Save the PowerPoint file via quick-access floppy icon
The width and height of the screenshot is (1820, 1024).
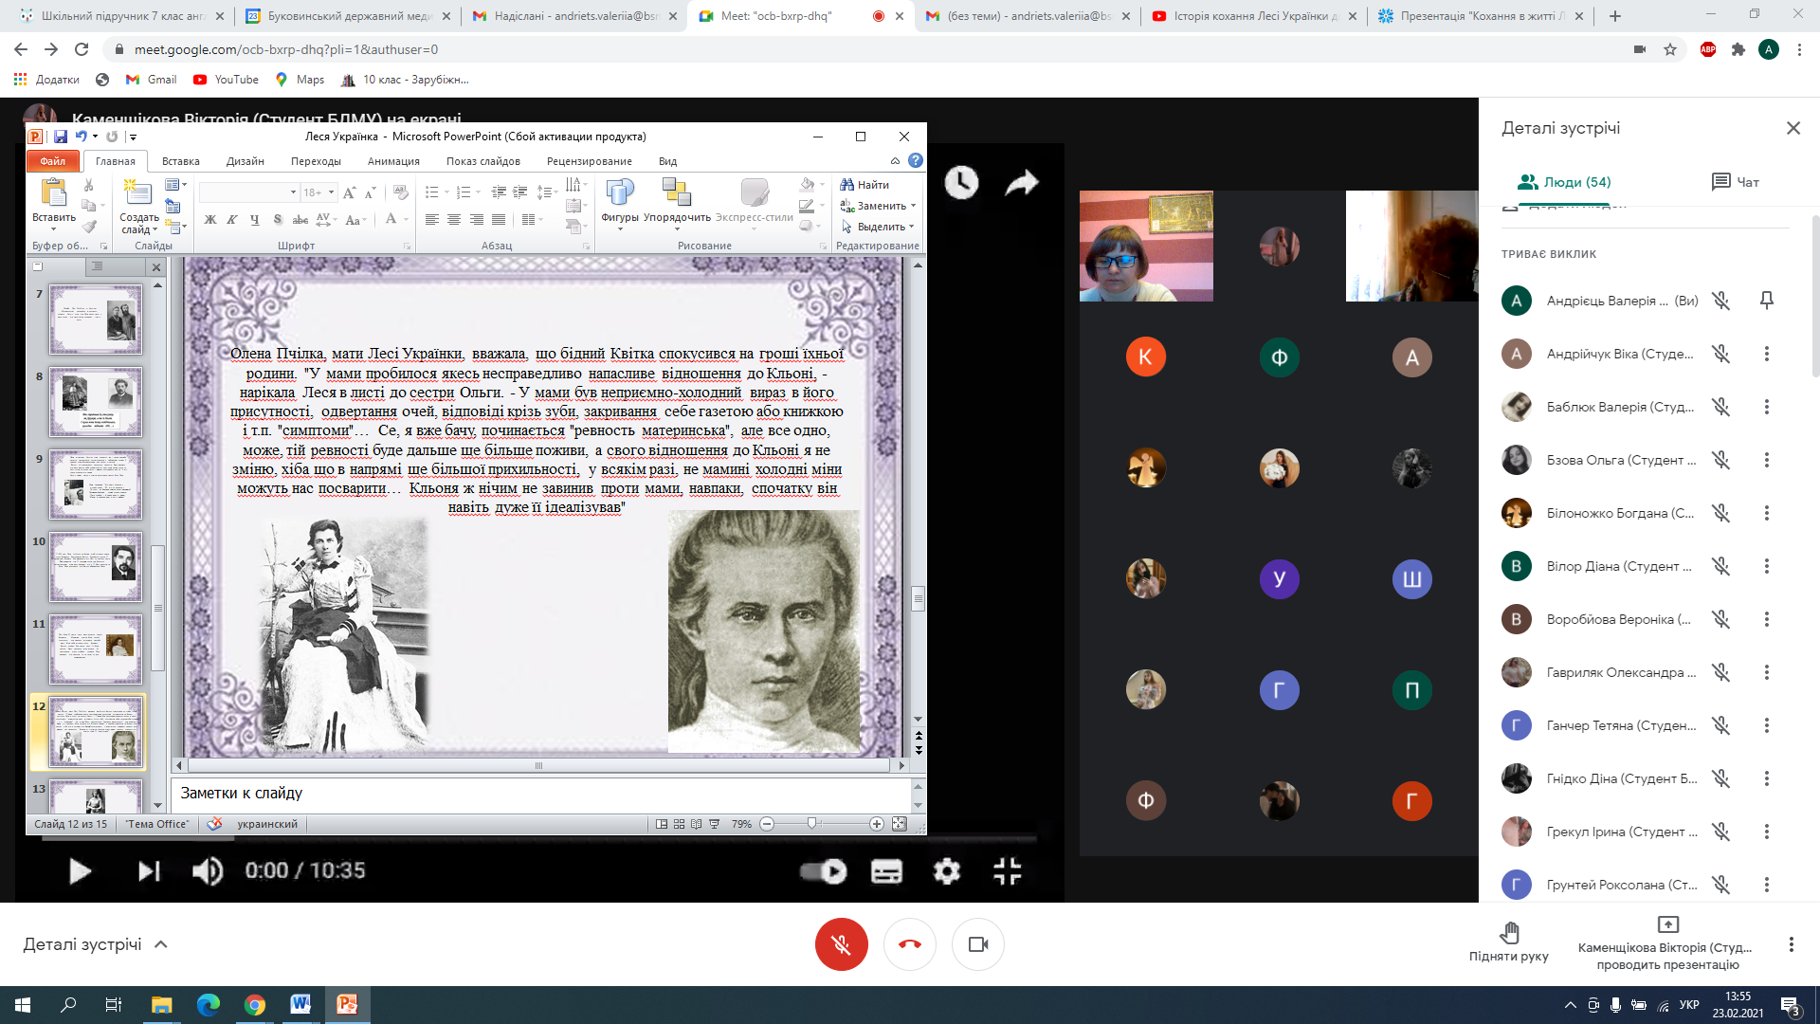pos(61,137)
